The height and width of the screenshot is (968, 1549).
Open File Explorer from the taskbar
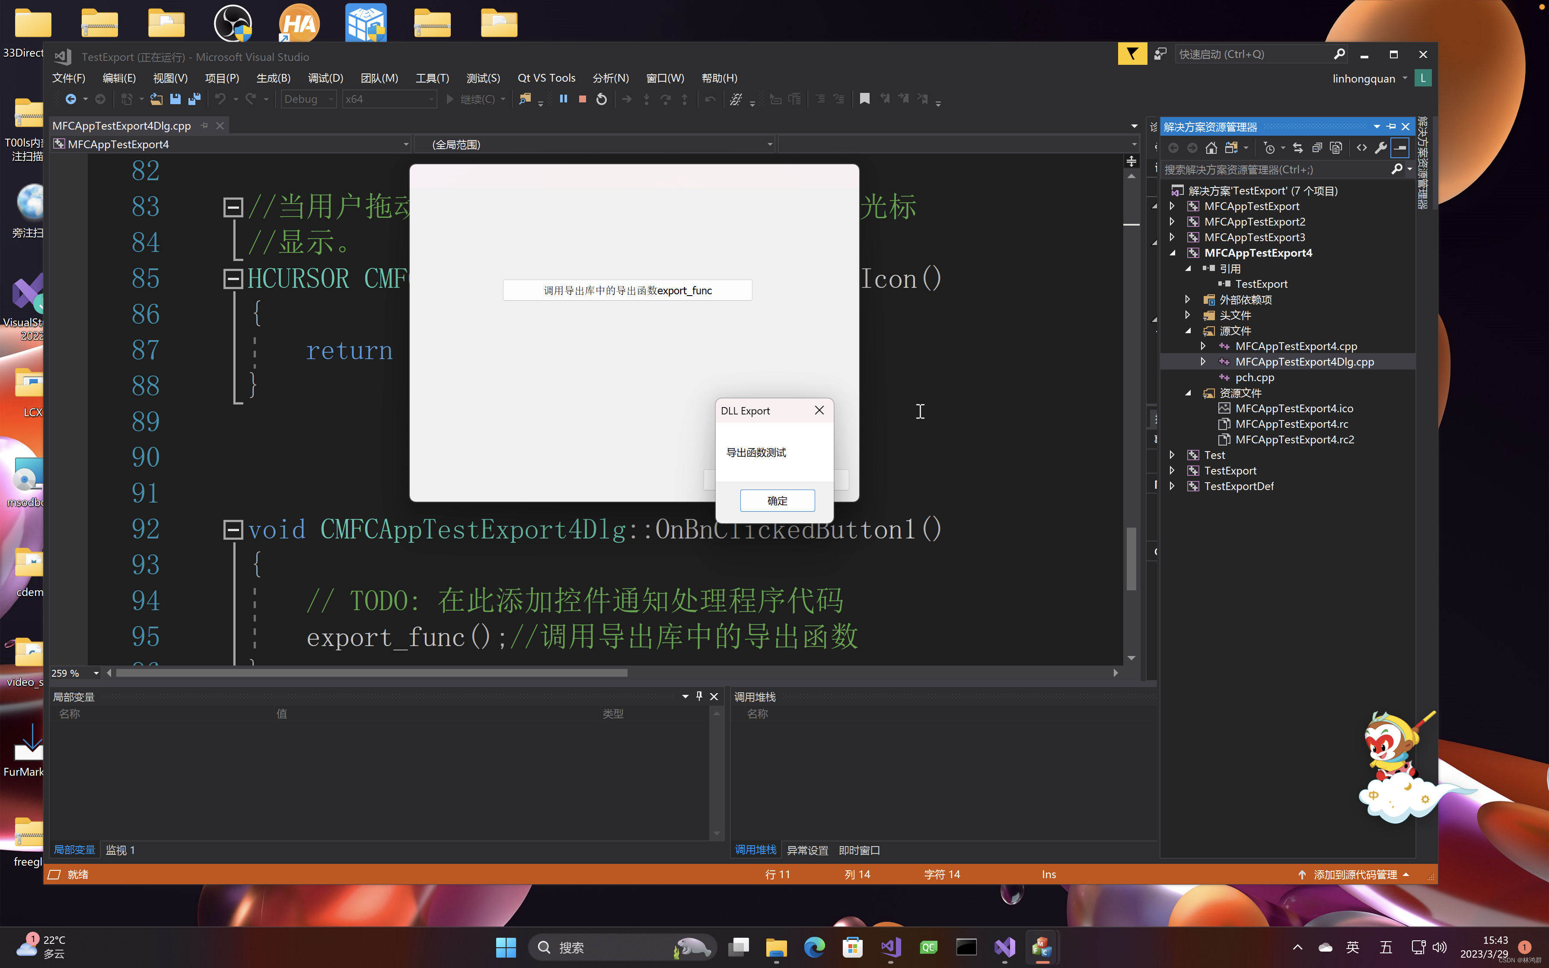click(x=776, y=947)
